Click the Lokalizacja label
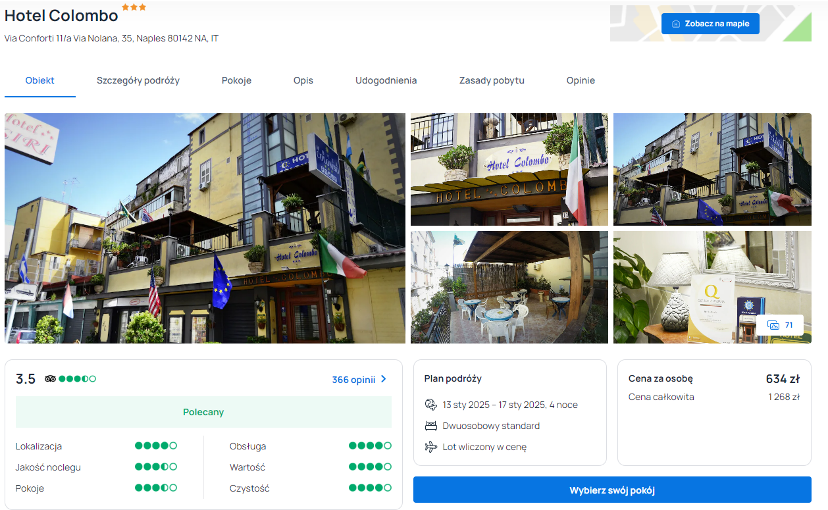The image size is (828, 510). pyautogui.click(x=39, y=446)
